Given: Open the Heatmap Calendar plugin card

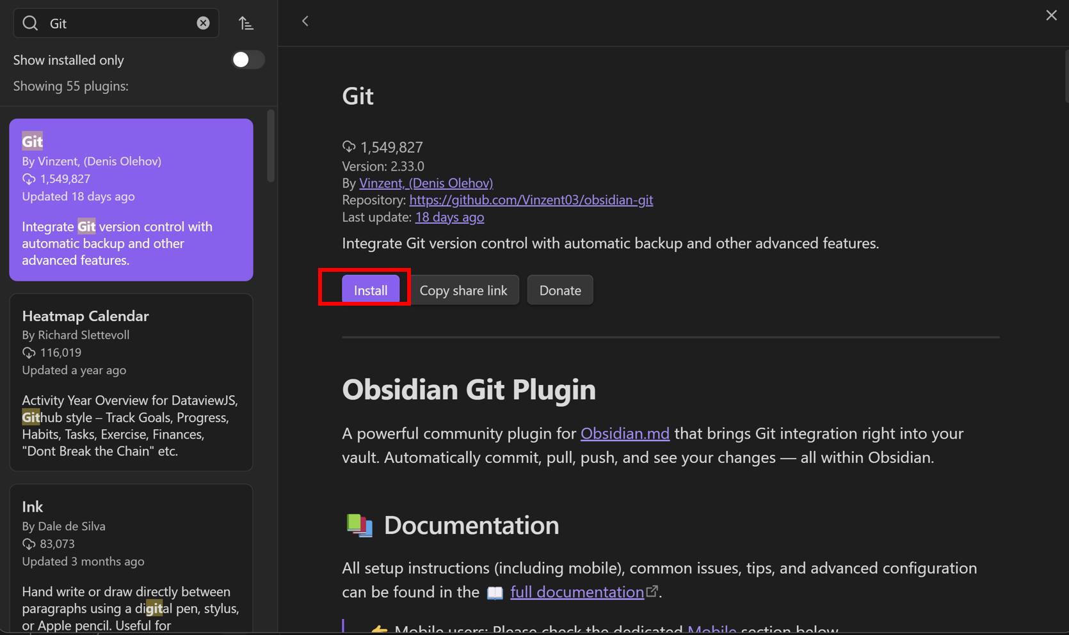Looking at the screenshot, I should pos(131,382).
